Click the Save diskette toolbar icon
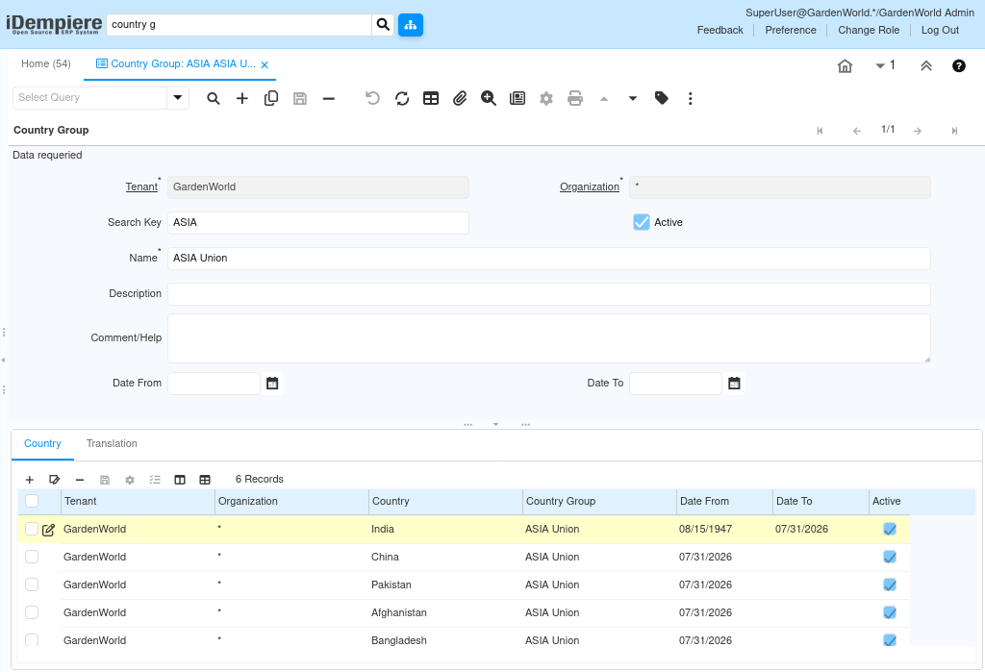The width and height of the screenshot is (985, 672). [x=300, y=99]
